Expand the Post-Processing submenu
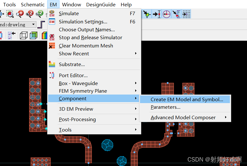Image resolution: width=247 pixels, height=166 pixels. [94, 119]
